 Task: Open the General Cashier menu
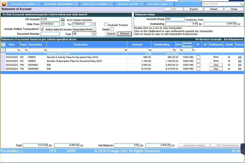coord(130,4)
